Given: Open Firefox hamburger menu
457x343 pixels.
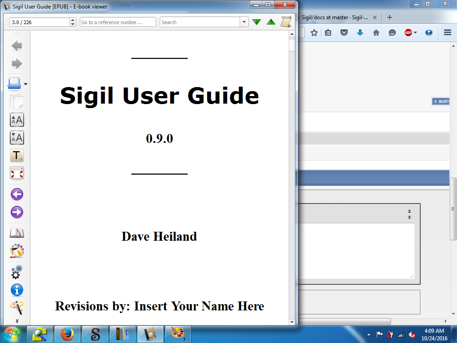Looking at the screenshot, I should tap(448, 32).
